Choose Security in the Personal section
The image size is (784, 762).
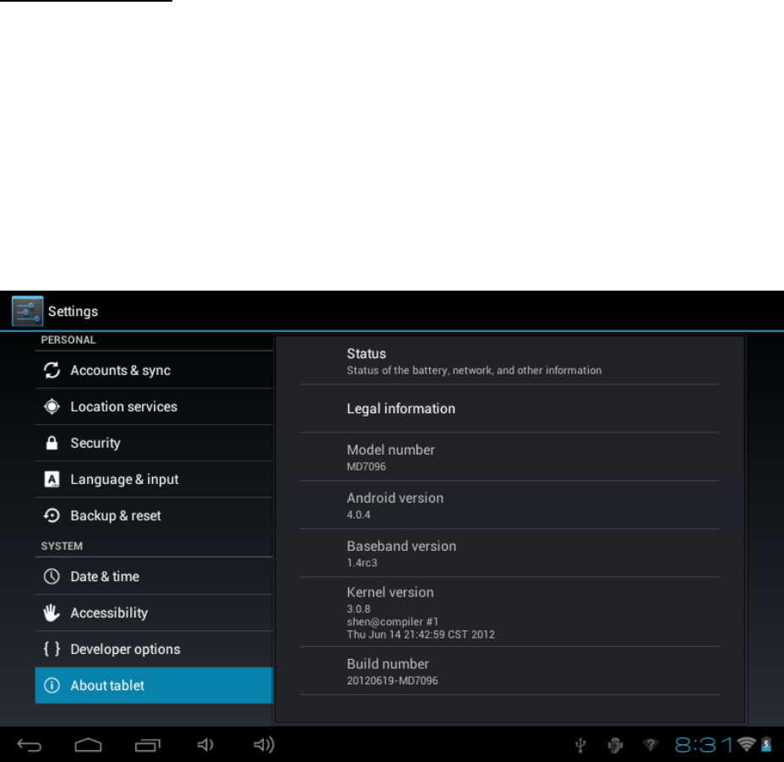click(154, 443)
